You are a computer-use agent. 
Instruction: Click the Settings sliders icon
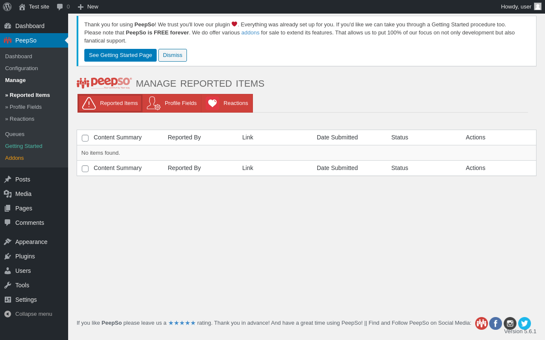click(8, 300)
